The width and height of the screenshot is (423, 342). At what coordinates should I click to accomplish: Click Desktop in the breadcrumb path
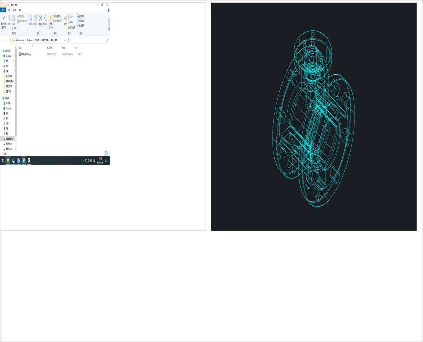30,40
